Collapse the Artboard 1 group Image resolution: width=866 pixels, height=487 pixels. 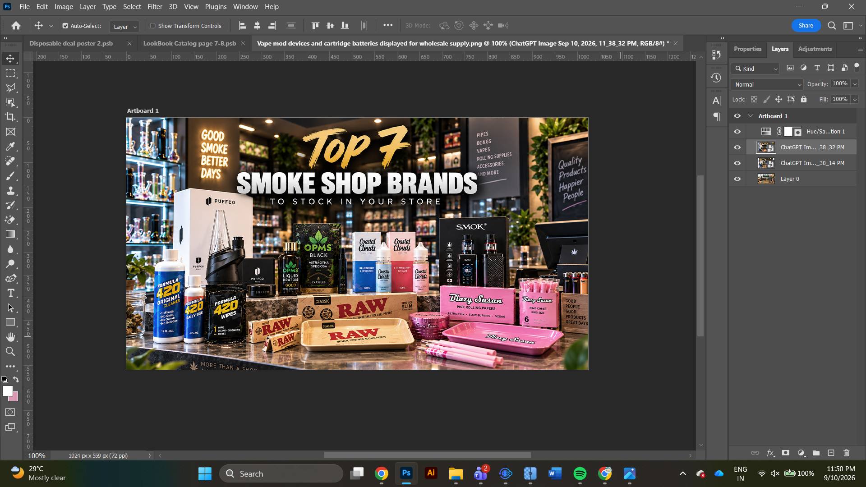pos(751,116)
